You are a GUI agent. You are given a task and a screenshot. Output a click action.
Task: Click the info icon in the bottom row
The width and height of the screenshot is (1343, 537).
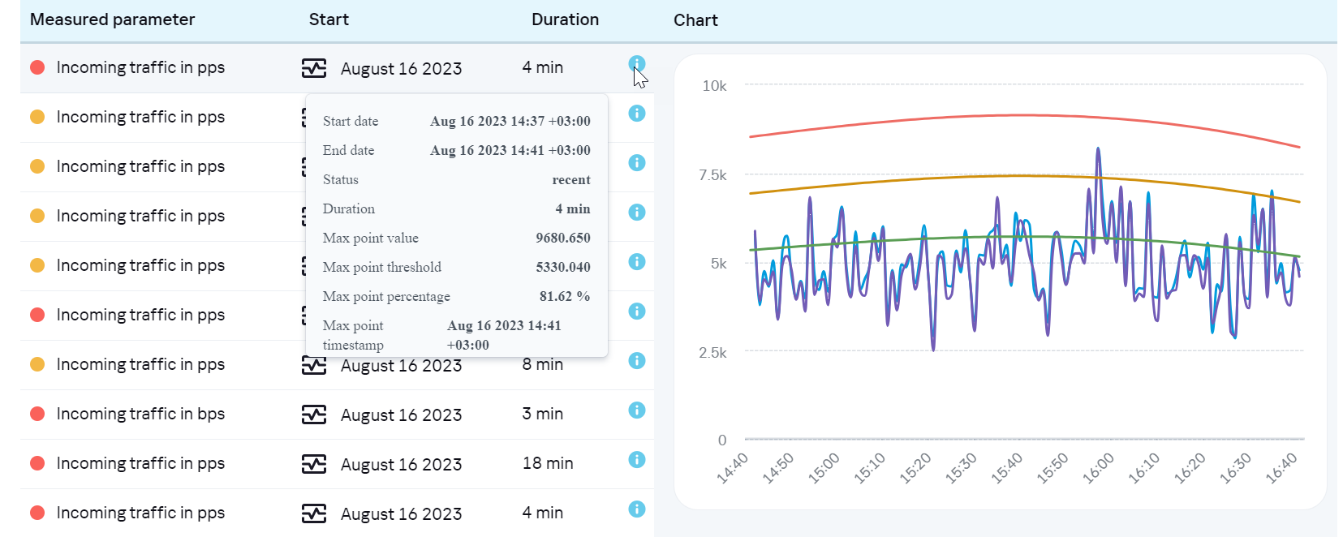pos(637,509)
